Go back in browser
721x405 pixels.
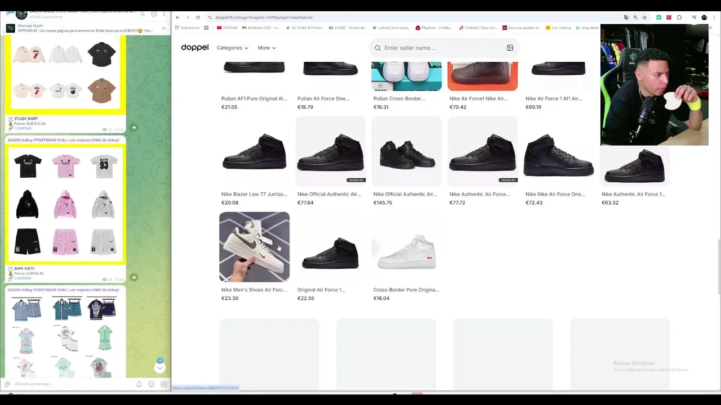point(177,17)
